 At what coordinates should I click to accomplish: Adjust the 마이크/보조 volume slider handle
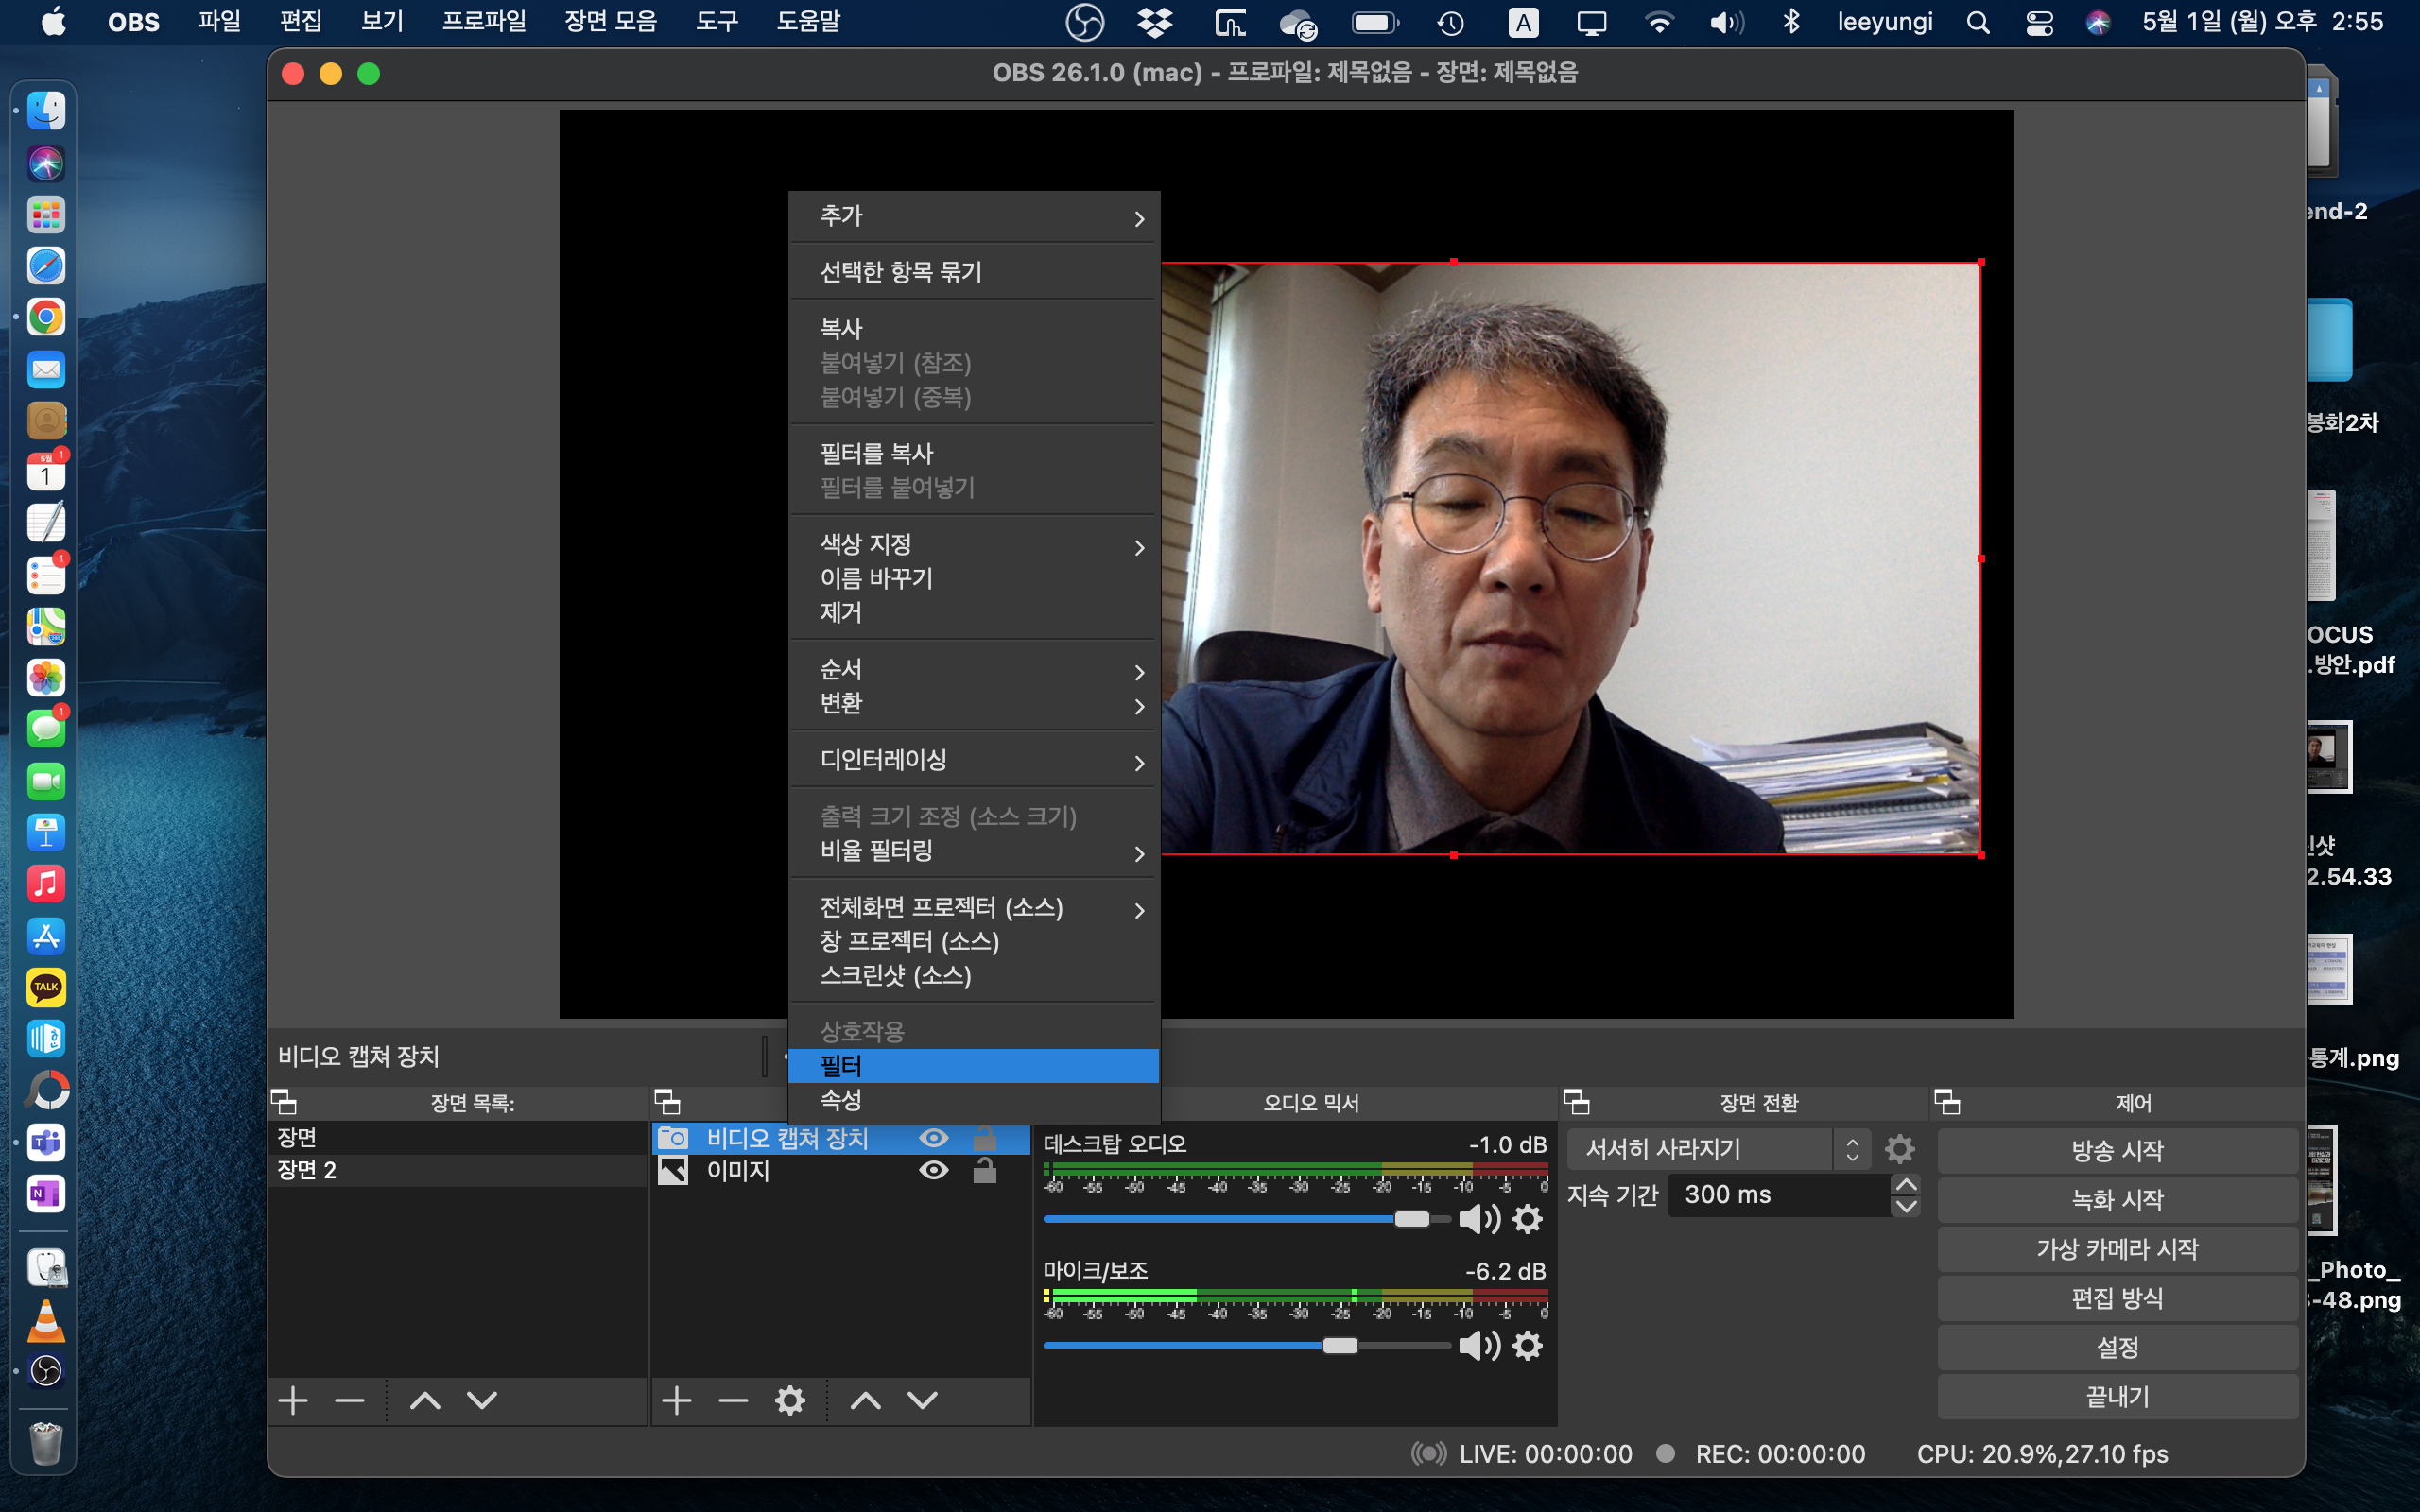pyautogui.click(x=1340, y=1346)
